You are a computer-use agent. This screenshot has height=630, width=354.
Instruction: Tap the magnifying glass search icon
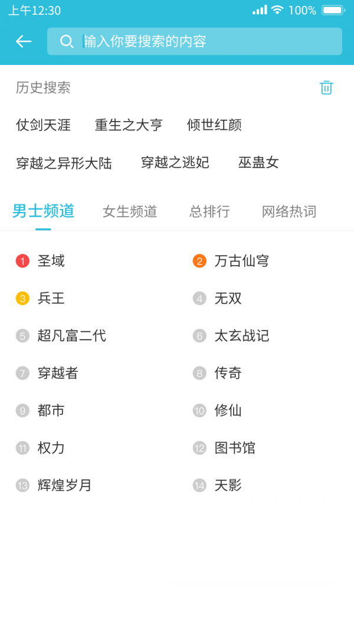[67, 41]
